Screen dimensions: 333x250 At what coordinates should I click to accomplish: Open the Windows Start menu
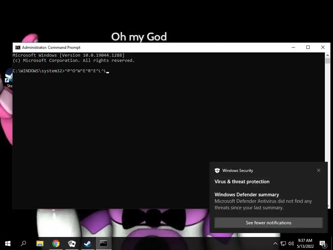pyautogui.click(x=8, y=243)
